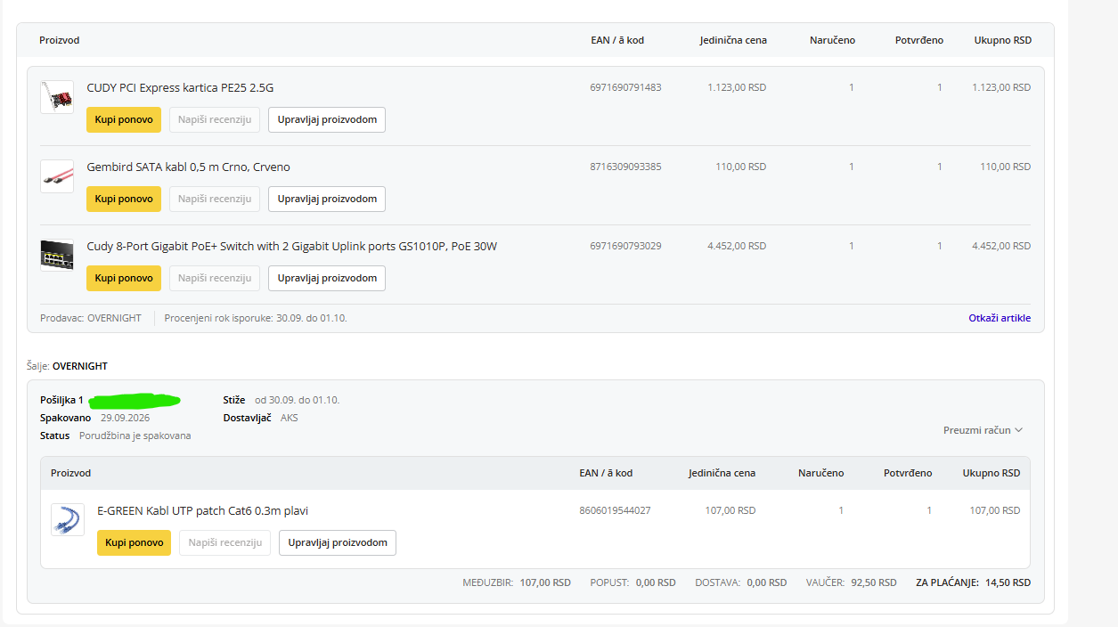Click Napiši recenziju for CUDY PCI card

[215, 119]
